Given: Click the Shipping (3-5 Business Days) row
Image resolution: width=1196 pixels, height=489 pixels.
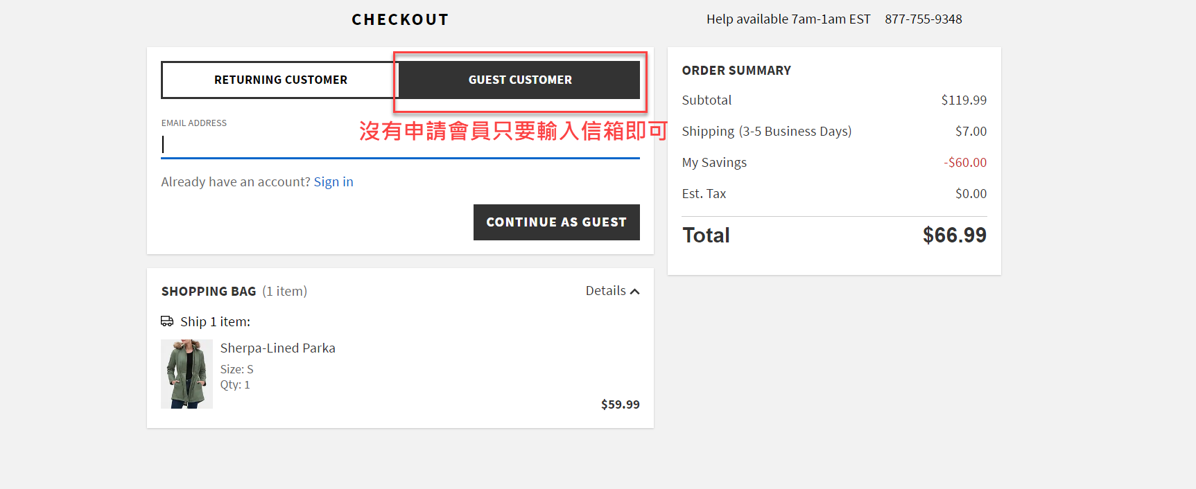Looking at the screenshot, I should click(766, 132).
